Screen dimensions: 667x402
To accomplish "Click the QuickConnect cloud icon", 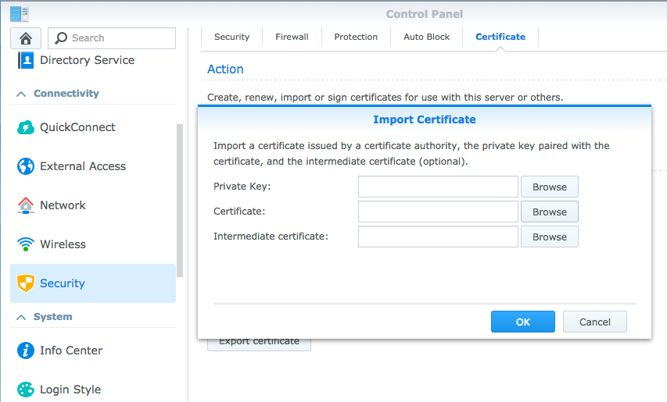I will click(26, 127).
